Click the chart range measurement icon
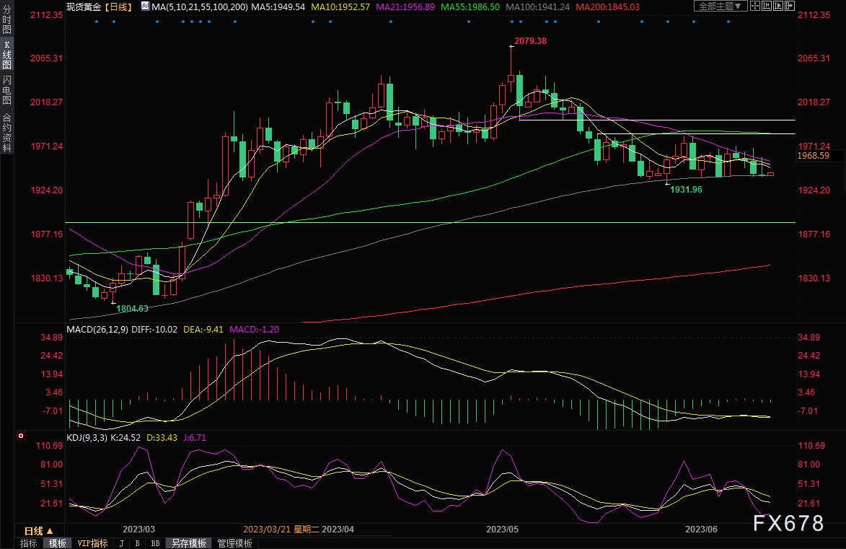Screen dimensions: 846x549 click(767, 6)
